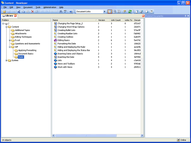Click the Check In All globe-arrow icon

click(x=141, y=12)
